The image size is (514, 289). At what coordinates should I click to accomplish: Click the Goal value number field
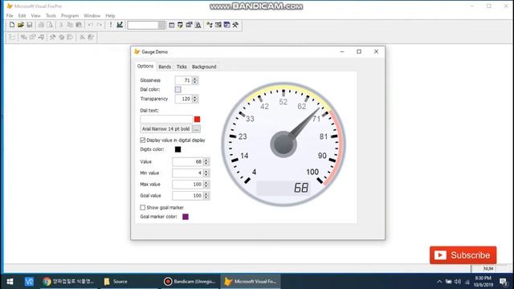tap(188, 196)
